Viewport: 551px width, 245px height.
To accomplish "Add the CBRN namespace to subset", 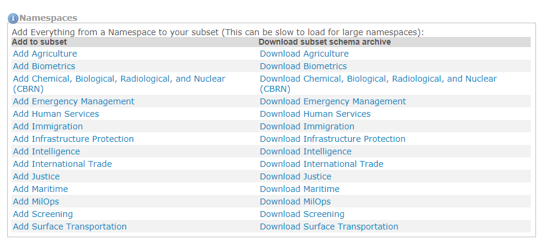I will (x=119, y=79).
